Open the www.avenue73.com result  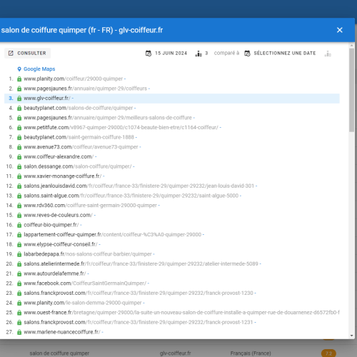pos(81,147)
